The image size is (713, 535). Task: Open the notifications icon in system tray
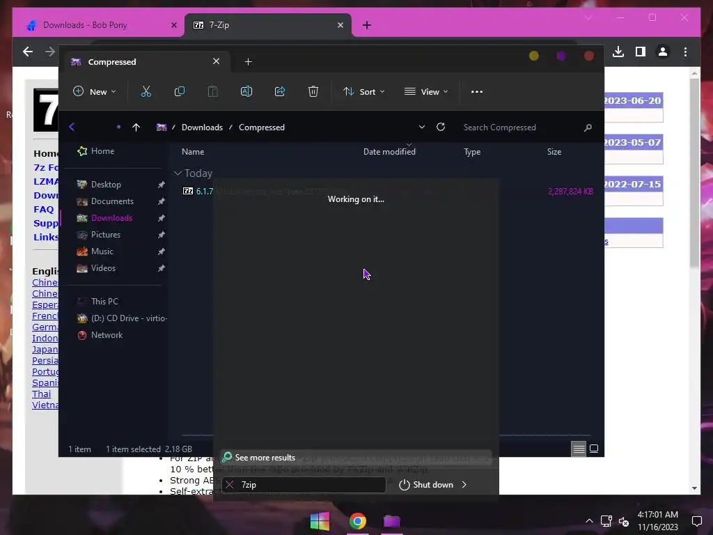(x=696, y=521)
